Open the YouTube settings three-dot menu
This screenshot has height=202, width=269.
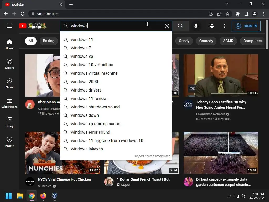coord(225,26)
